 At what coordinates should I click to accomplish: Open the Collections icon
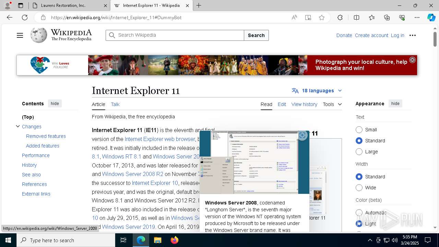coord(387,17)
